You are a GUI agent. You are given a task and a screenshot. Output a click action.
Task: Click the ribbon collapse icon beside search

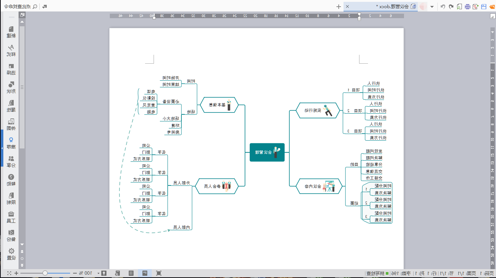click(x=45, y=6)
